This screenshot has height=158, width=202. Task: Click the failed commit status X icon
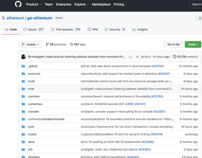point(137,57)
